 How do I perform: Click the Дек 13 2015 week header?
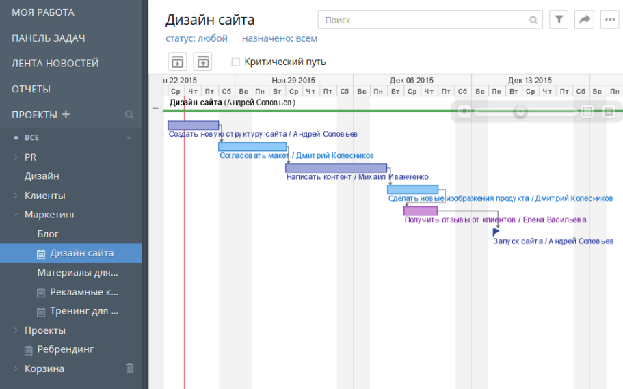529,80
